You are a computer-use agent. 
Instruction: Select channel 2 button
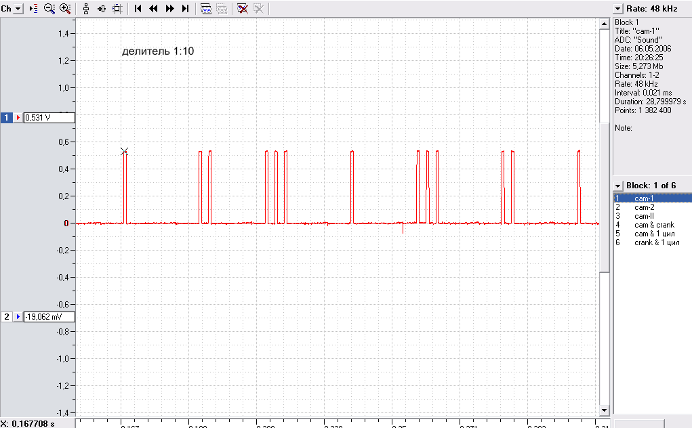point(6,317)
